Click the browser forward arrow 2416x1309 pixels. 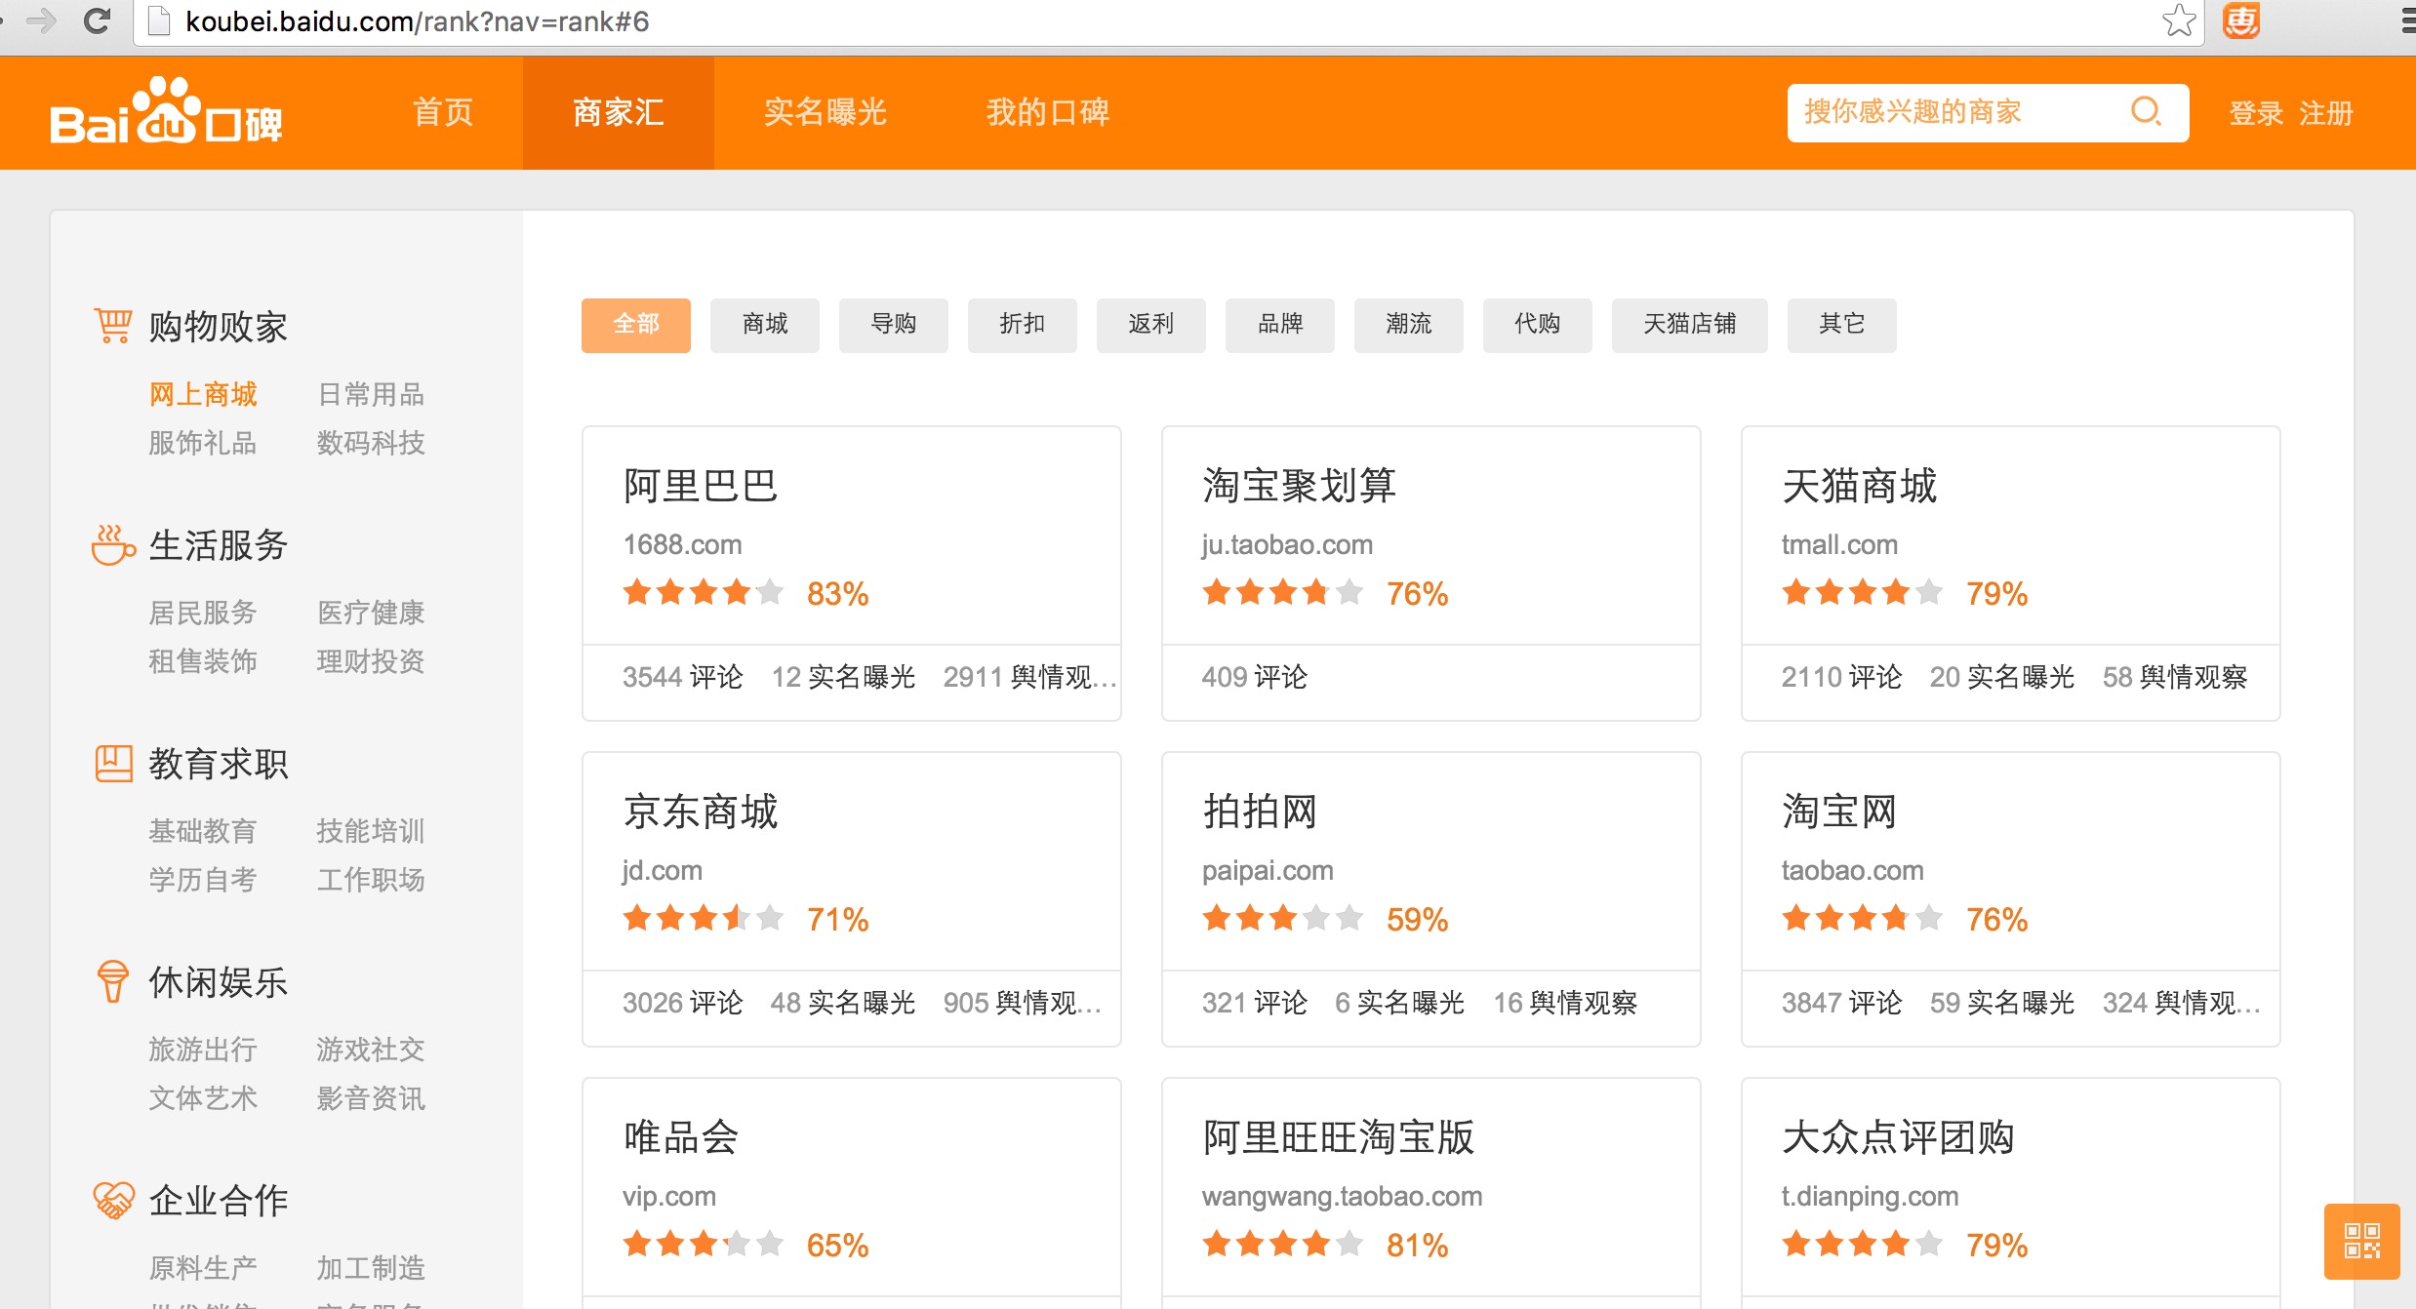[40, 20]
